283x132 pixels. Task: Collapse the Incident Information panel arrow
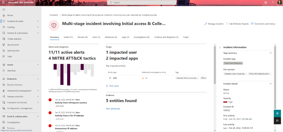(220, 47)
